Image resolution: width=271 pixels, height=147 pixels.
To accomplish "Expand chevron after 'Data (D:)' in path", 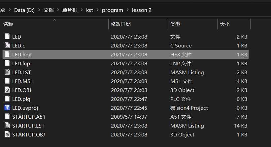I will [x=39, y=10].
